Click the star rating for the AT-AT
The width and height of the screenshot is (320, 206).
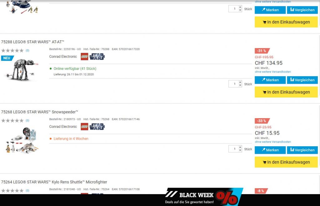click(x=12, y=50)
